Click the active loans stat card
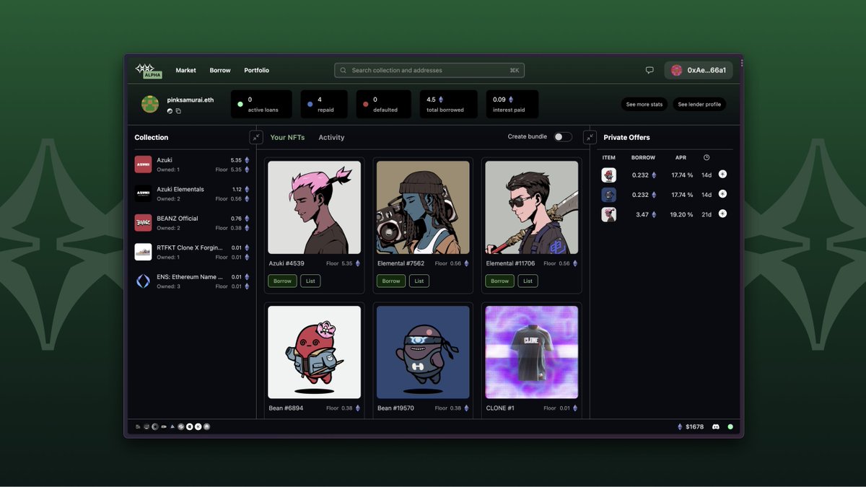866x487 pixels. pyautogui.click(x=261, y=104)
